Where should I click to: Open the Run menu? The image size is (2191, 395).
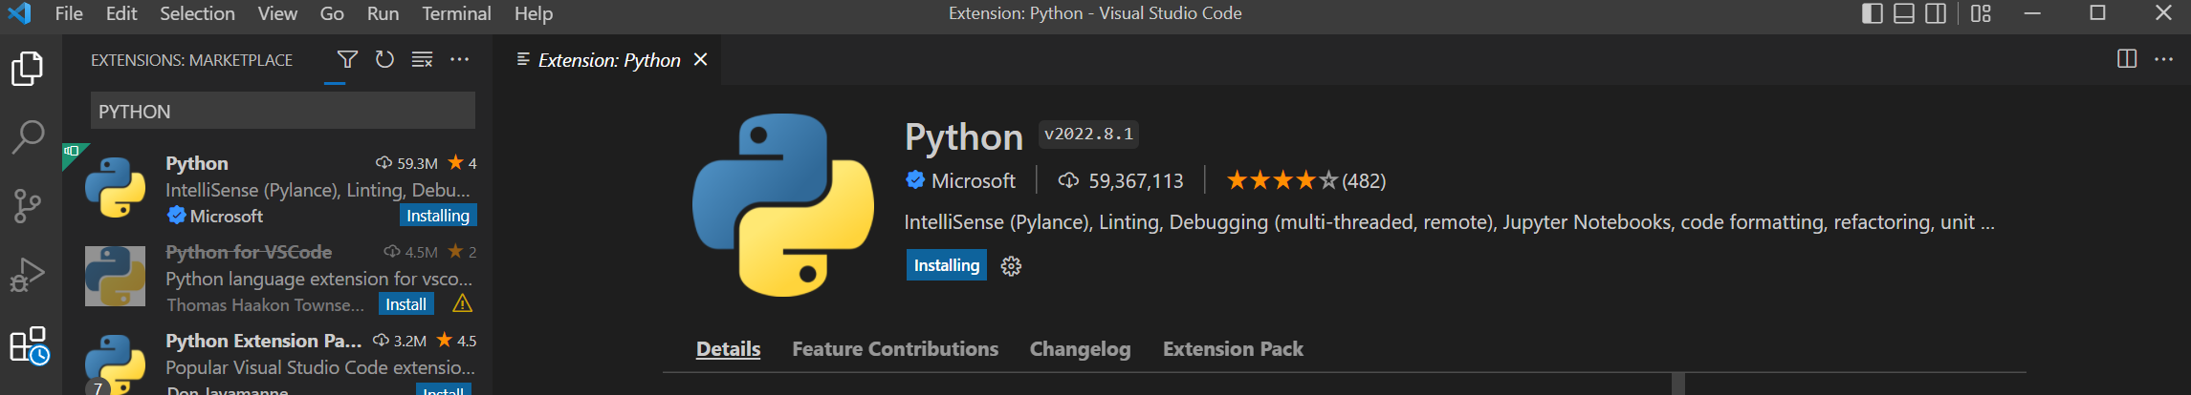pyautogui.click(x=383, y=13)
